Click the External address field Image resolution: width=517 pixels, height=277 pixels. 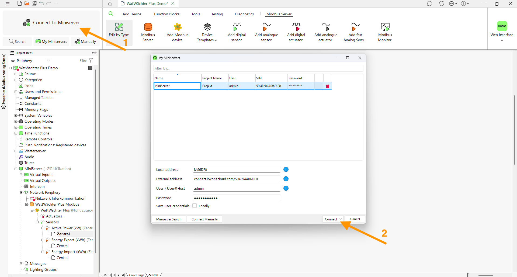coord(237,179)
